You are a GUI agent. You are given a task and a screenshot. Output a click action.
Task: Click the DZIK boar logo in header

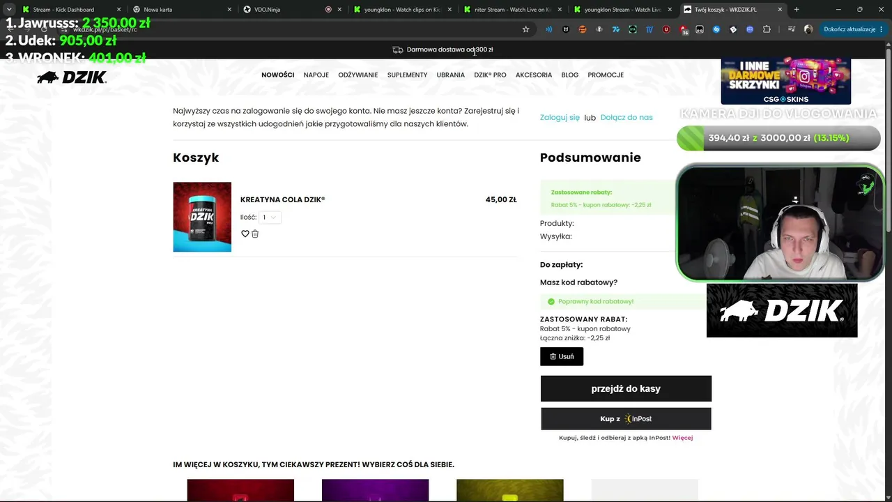(x=71, y=77)
